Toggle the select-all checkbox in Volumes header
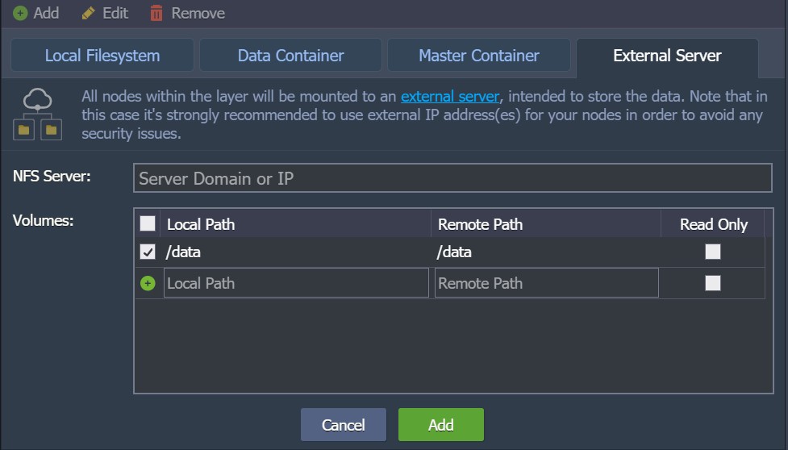Viewport: 788px width, 450px height. [148, 223]
